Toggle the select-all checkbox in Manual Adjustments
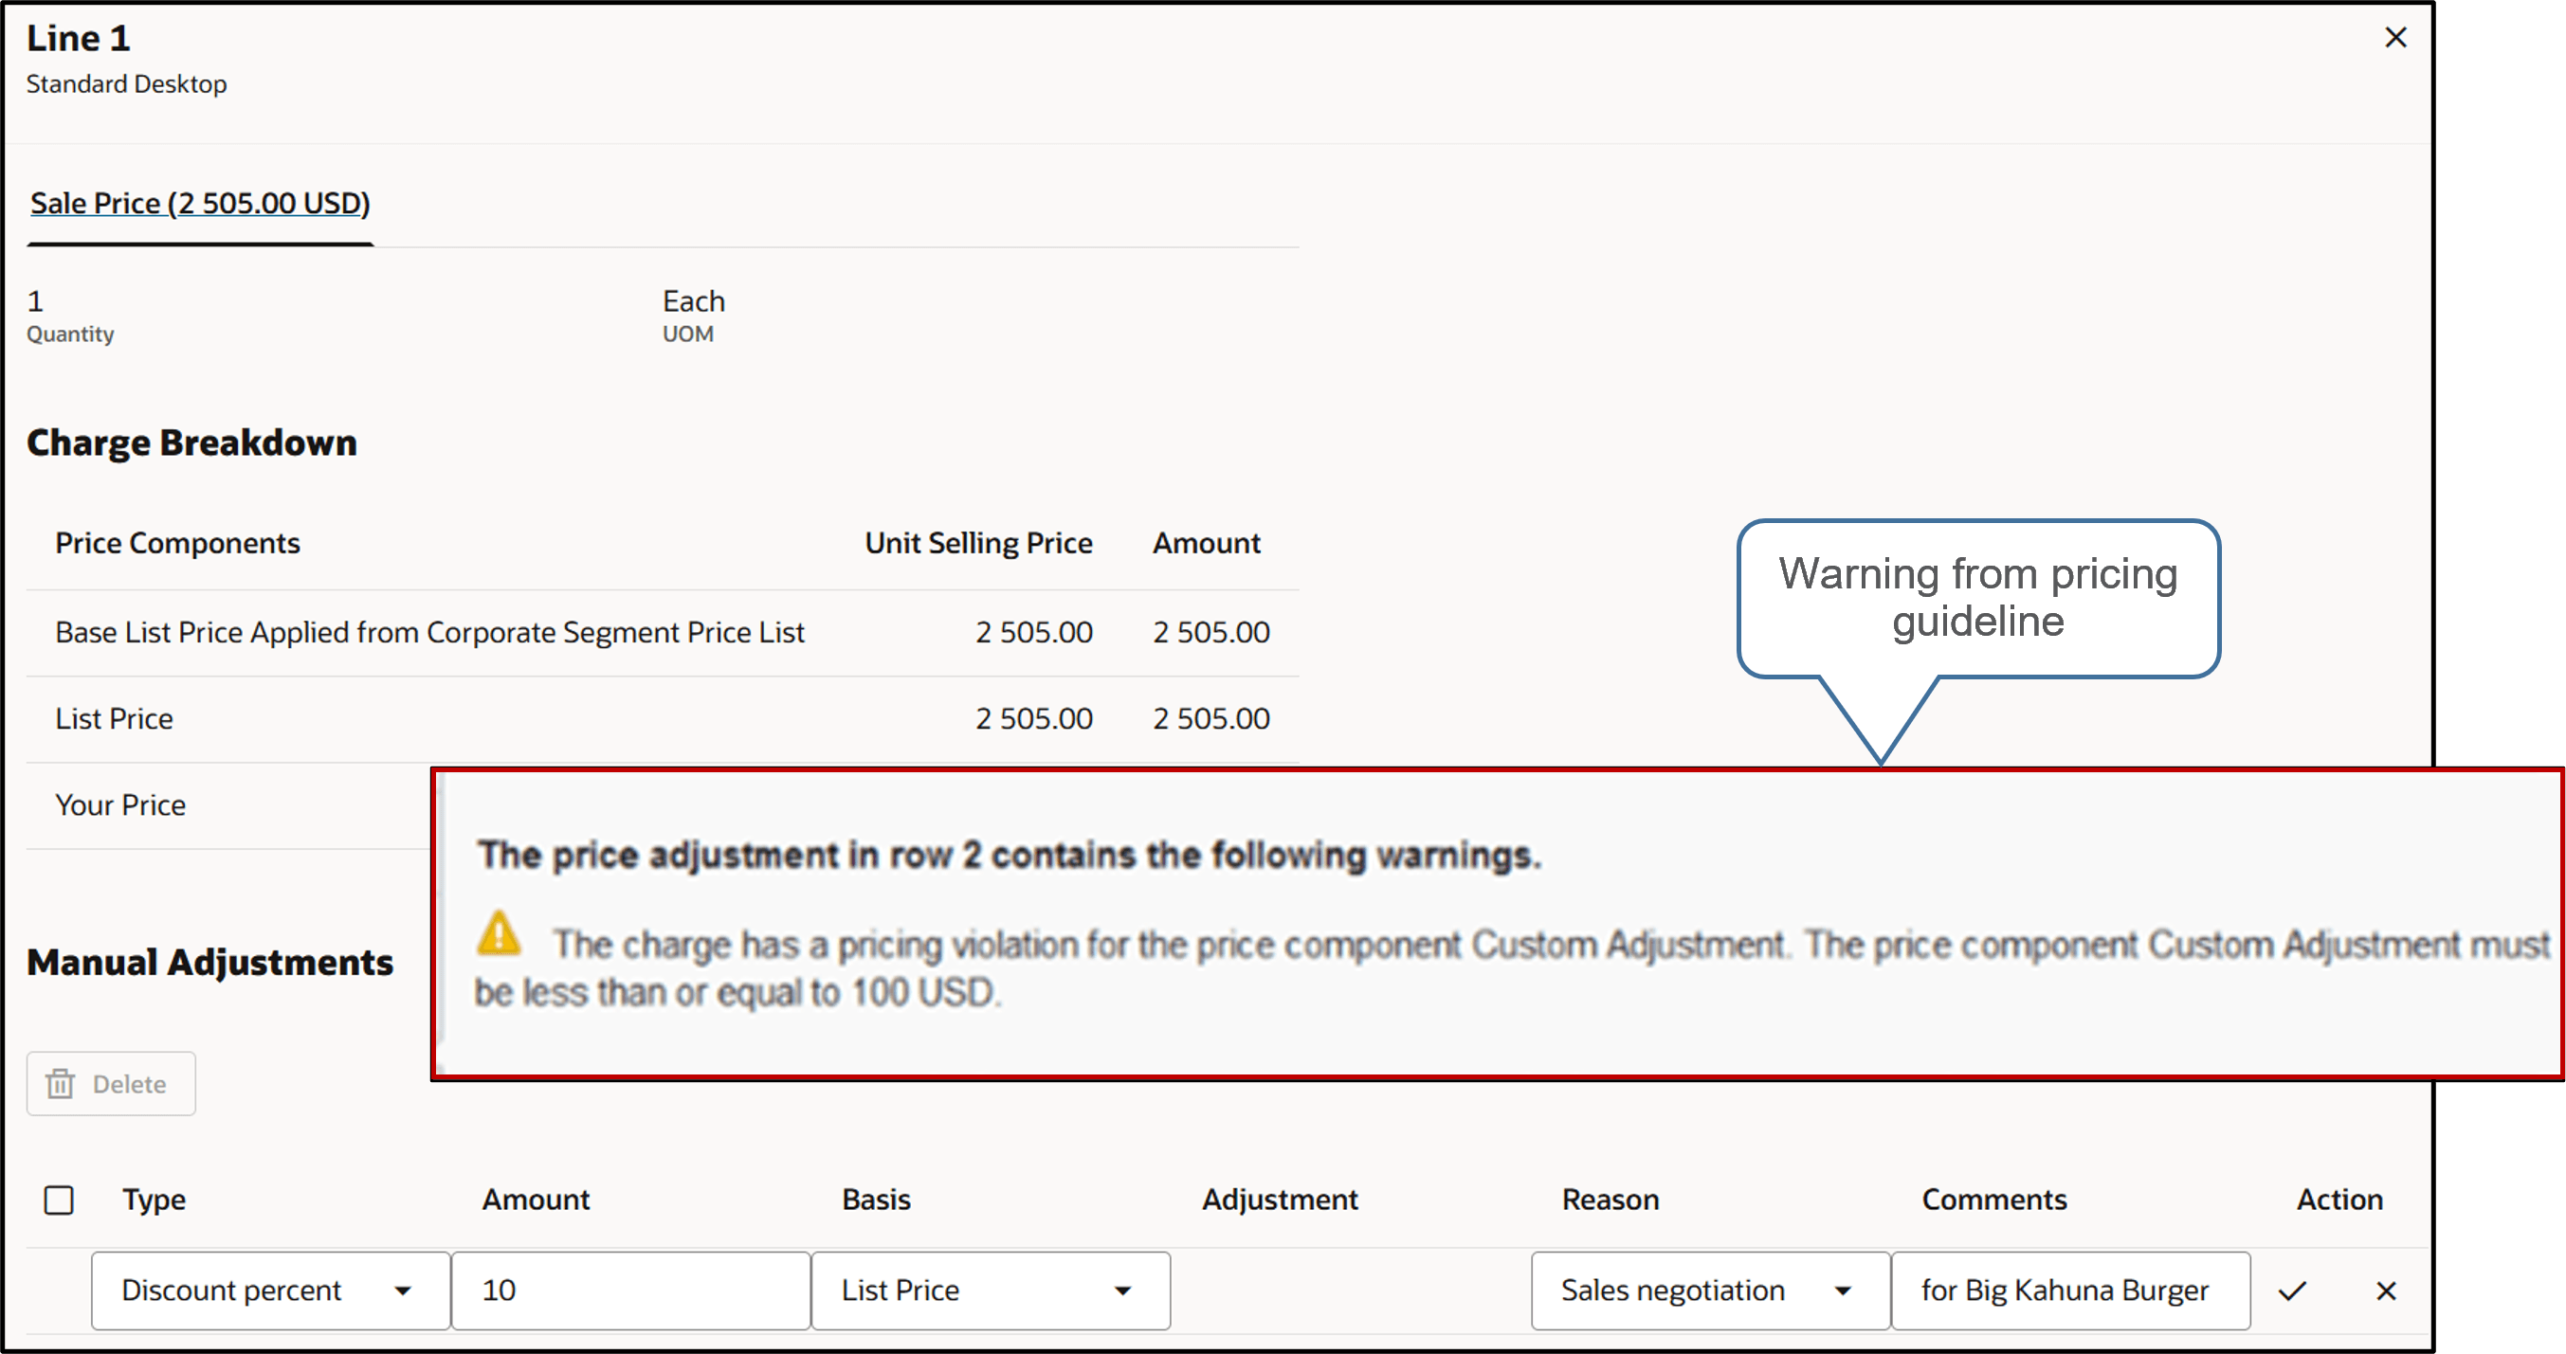2566x1354 pixels. pyautogui.click(x=59, y=1200)
